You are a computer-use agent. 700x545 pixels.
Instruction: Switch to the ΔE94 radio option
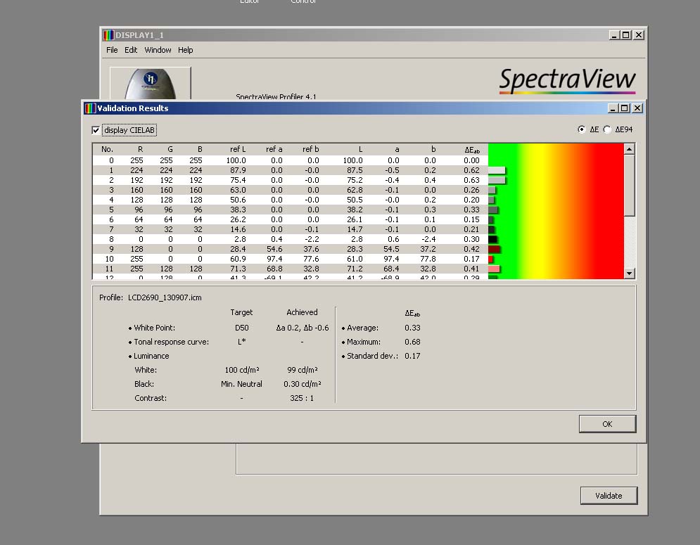(x=606, y=129)
